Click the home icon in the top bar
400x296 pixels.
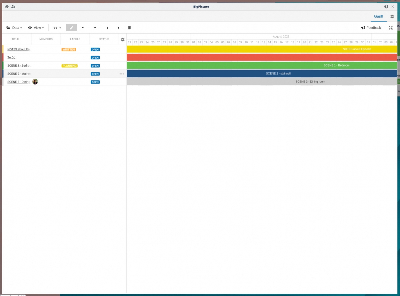tap(6, 6)
